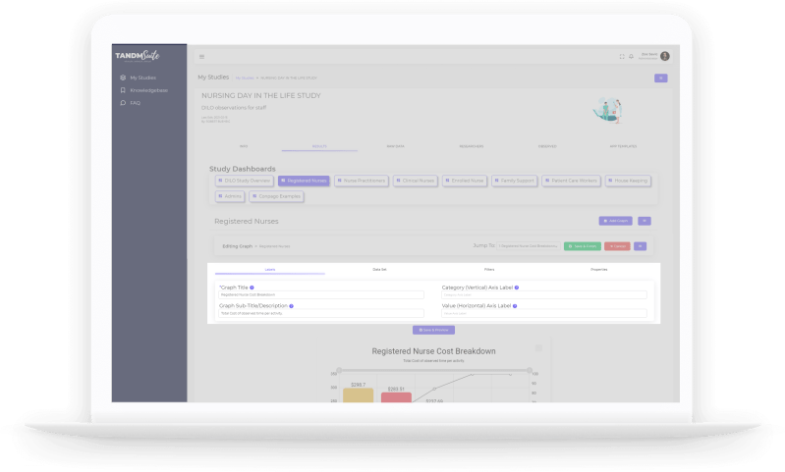Screen dimensions: 785x472
Task: Click the red Cancel button
Action: pyautogui.click(x=617, y=246)
